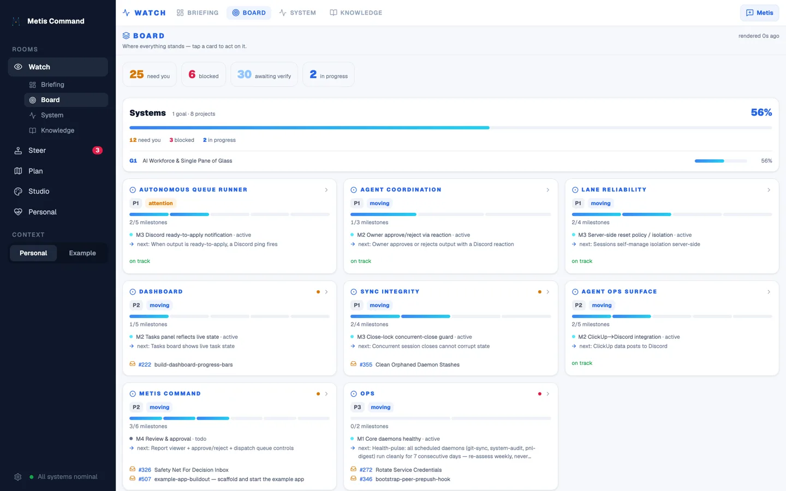
Task: Click the Knowledge book icon in sidebar
Action: click(33, 130)
